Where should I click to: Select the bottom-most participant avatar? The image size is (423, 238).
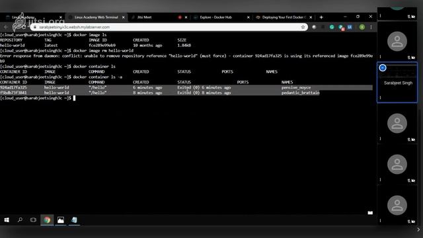(x=397, y=206)
